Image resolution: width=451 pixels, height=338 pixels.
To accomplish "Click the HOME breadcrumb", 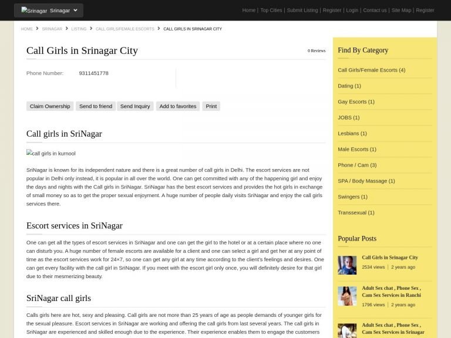I will coord(27,29).
